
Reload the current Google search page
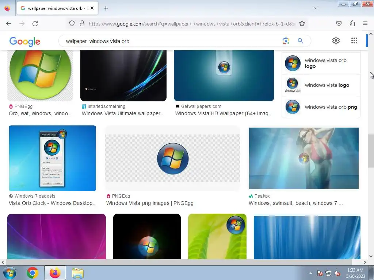(35, 24)
